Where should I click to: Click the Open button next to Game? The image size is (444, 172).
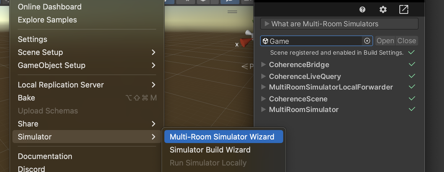pyautogui.click(x=385, y=41)
